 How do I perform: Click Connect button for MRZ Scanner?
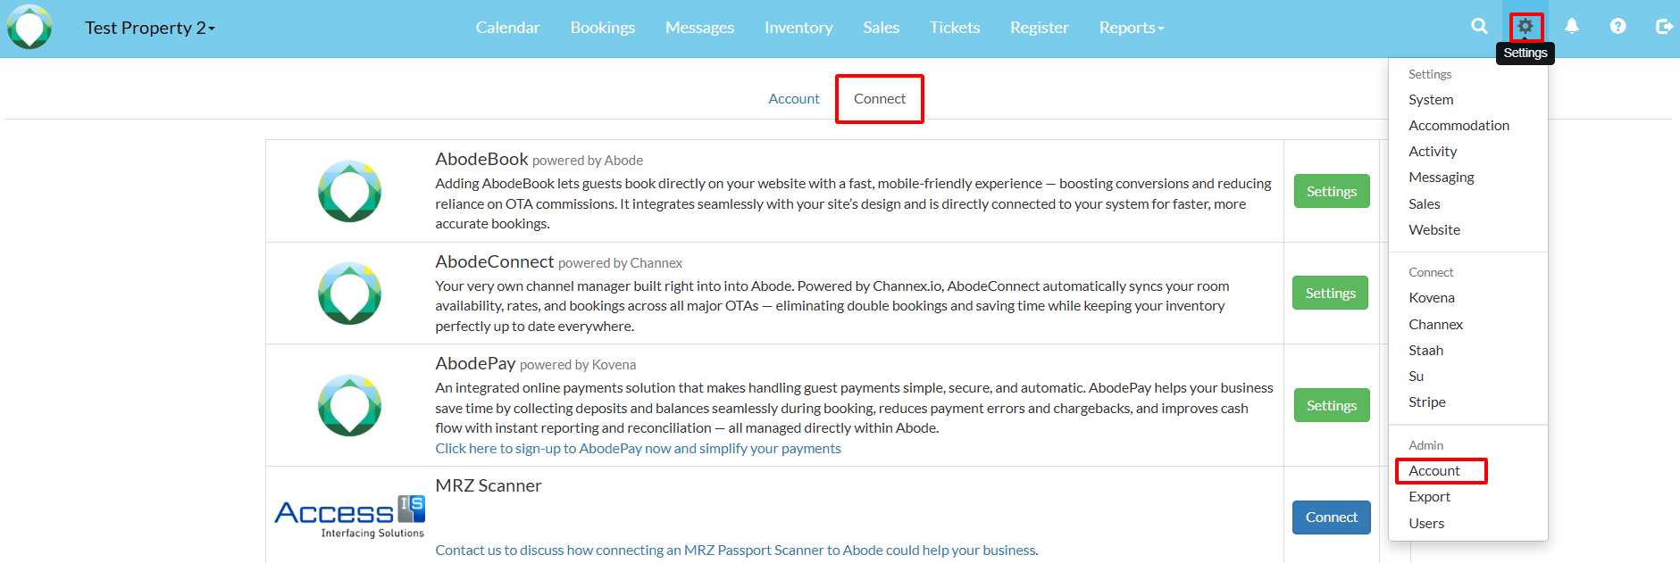[x=1332, y=517]
